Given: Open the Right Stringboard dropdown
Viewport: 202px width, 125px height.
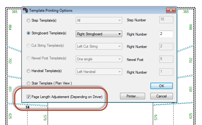Looking at the screenshot, I should (99, 34).
